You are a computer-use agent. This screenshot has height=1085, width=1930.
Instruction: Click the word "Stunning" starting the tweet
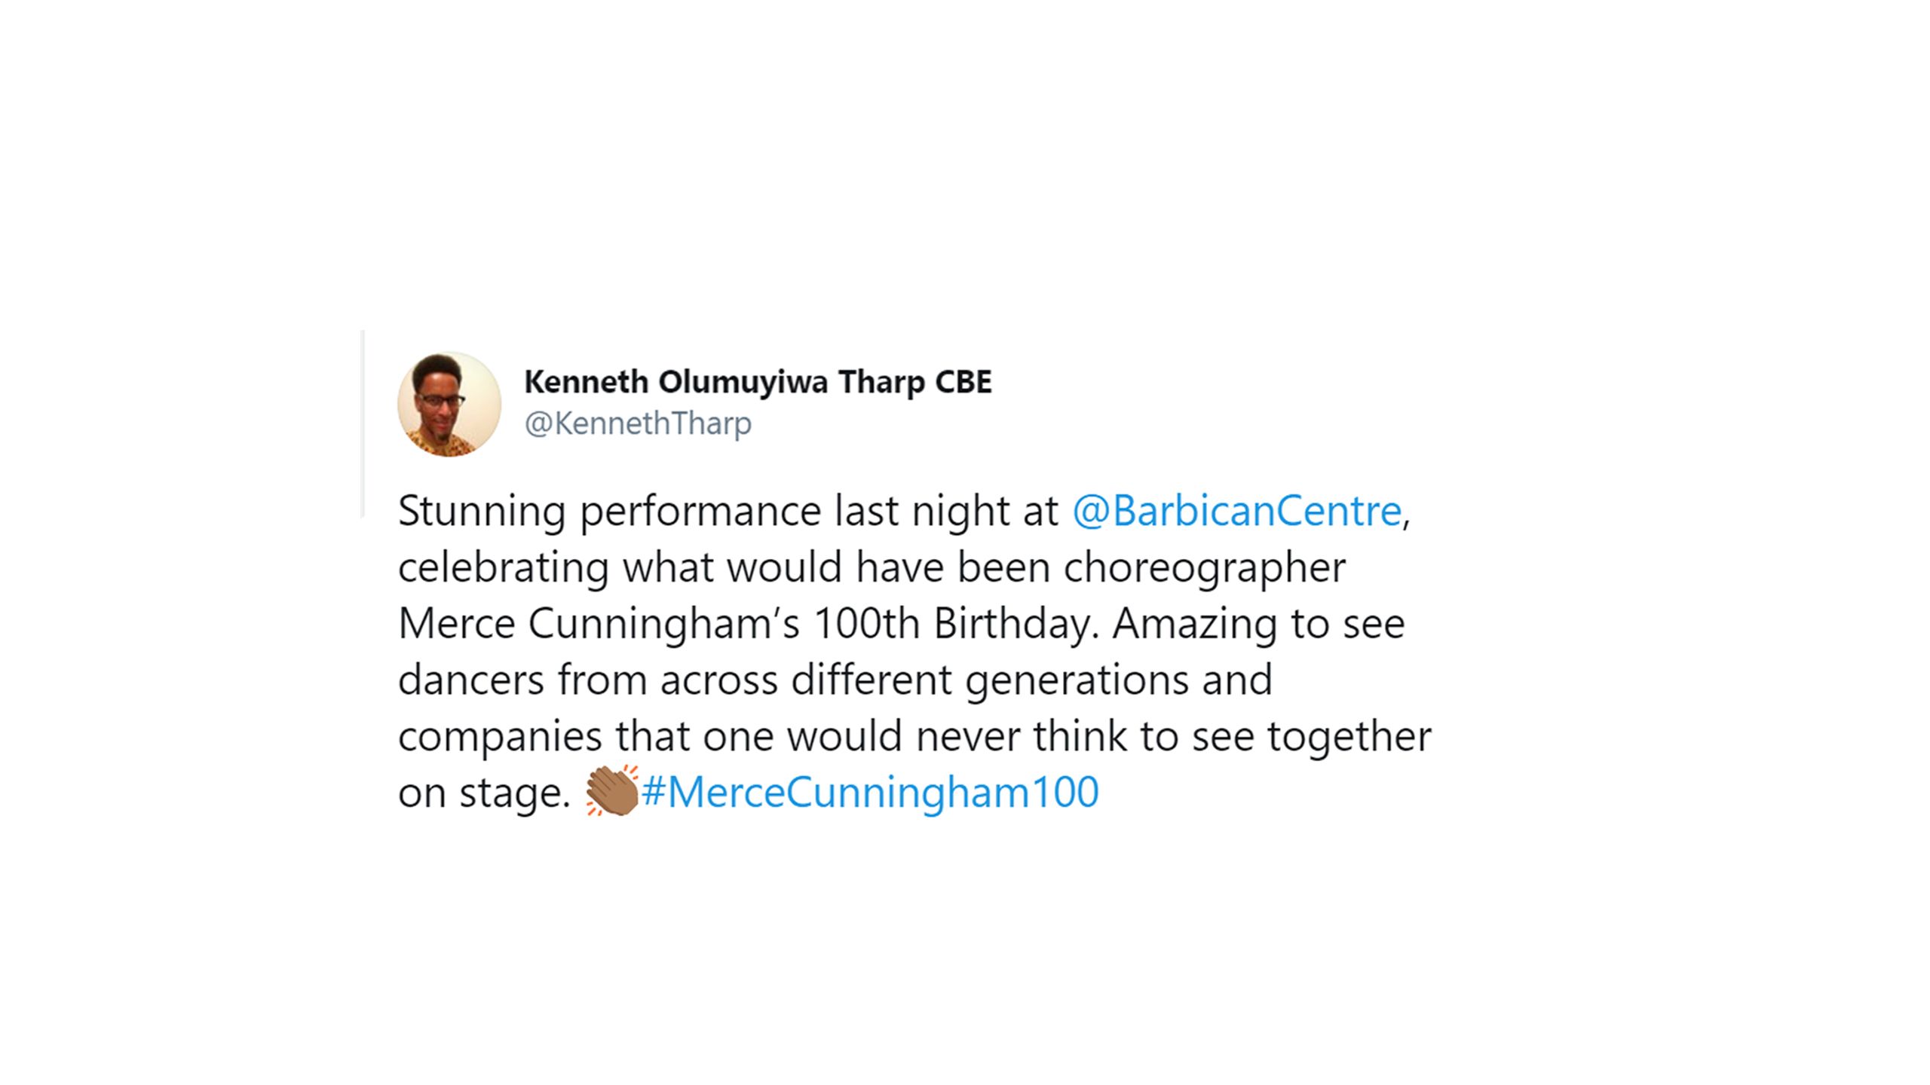(481, 512)
